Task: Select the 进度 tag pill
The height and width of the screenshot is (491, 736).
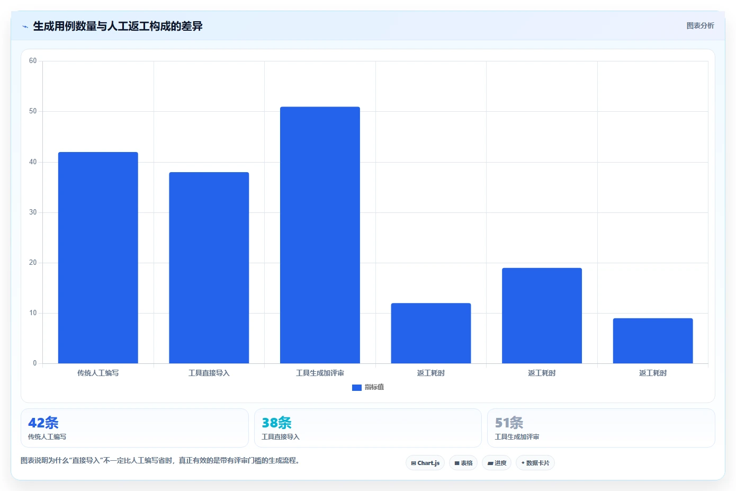Action: tap(497, 463)
